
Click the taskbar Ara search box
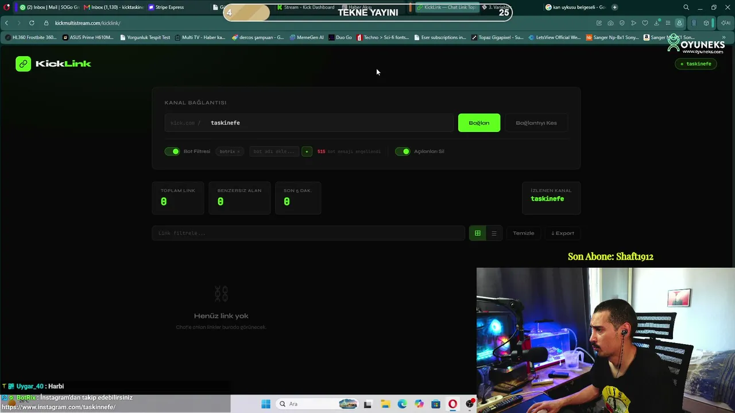[317, 404]
